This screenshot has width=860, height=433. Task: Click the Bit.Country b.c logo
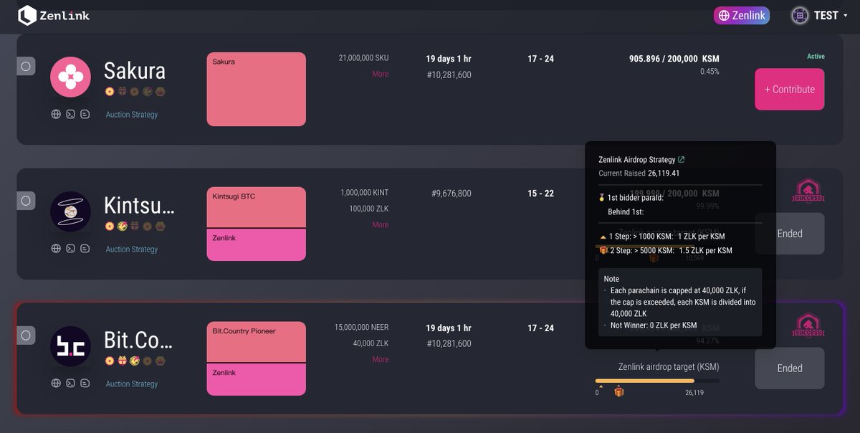point(70,346)
